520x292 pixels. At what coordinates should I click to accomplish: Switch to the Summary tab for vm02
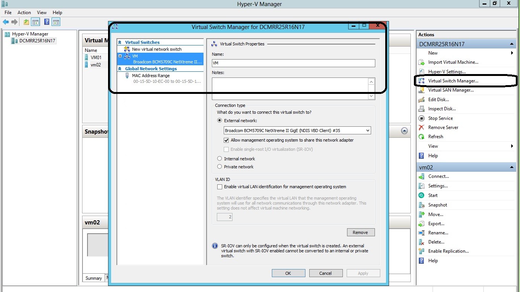(94, 278)
